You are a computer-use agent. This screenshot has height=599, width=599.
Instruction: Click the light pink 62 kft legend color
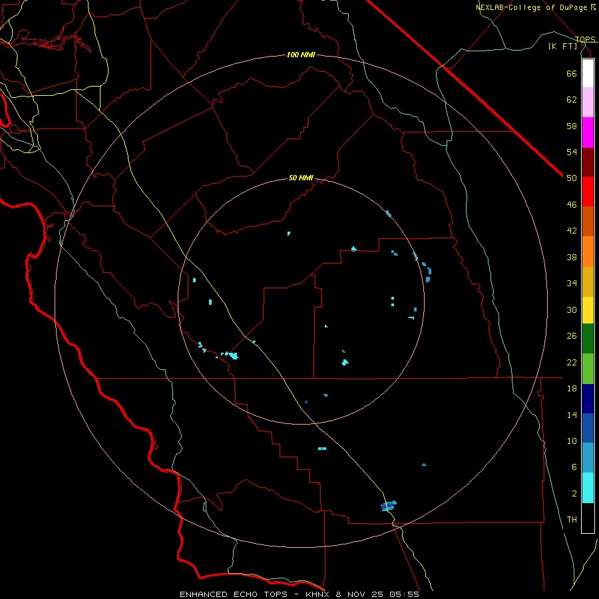(588, 102)
